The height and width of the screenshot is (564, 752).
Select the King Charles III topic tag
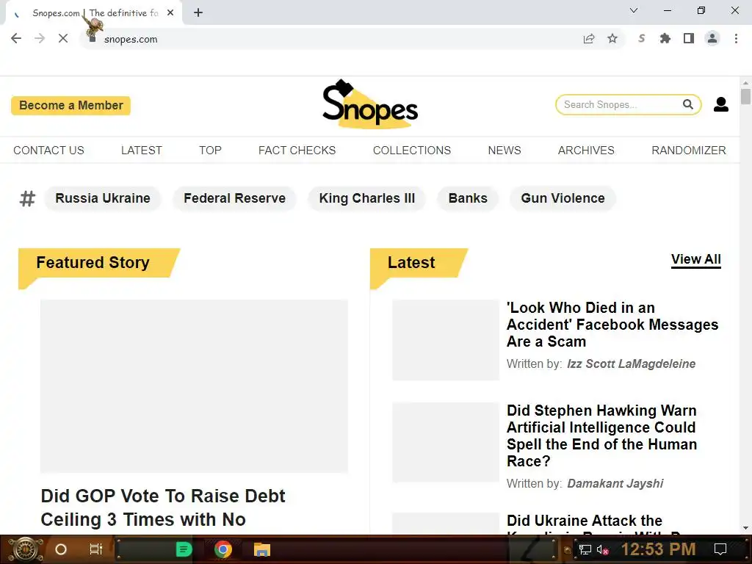[367, 198]
